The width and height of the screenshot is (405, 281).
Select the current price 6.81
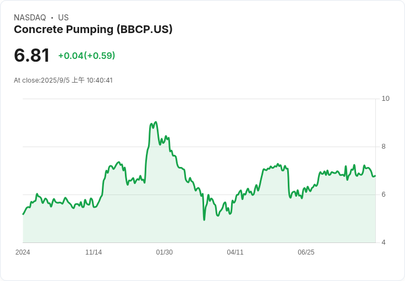[x=31, y=55]
